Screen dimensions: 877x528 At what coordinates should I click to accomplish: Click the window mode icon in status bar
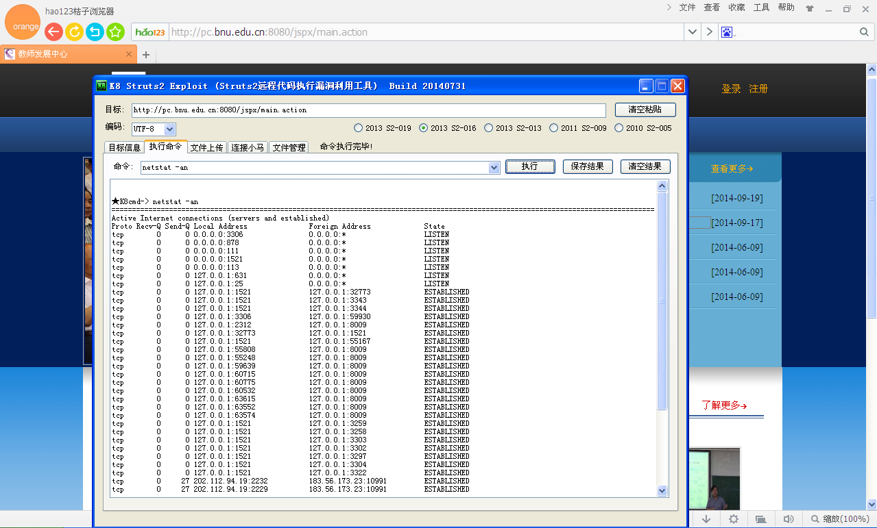pos(760,519)
